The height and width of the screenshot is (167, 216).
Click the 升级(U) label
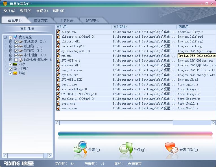(139, 150)
